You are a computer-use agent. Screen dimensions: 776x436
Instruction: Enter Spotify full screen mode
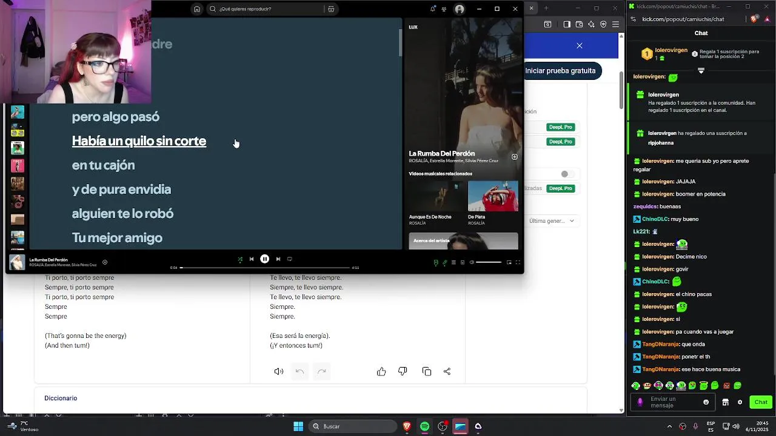(x=518, y=262)
